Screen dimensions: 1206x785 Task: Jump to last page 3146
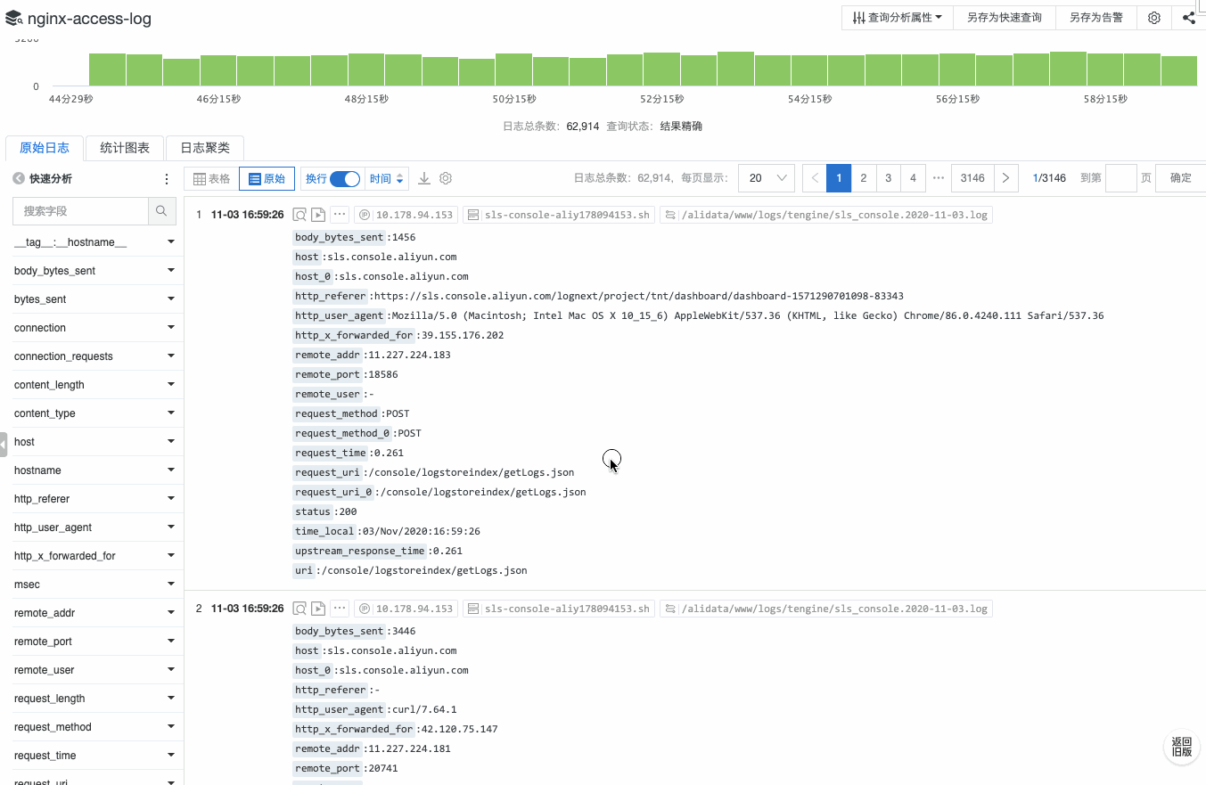pos(972,178)
